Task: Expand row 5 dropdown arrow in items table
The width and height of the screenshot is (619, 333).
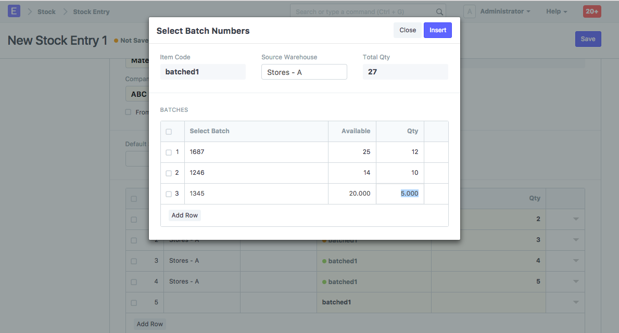Action: tap(576, 302)
